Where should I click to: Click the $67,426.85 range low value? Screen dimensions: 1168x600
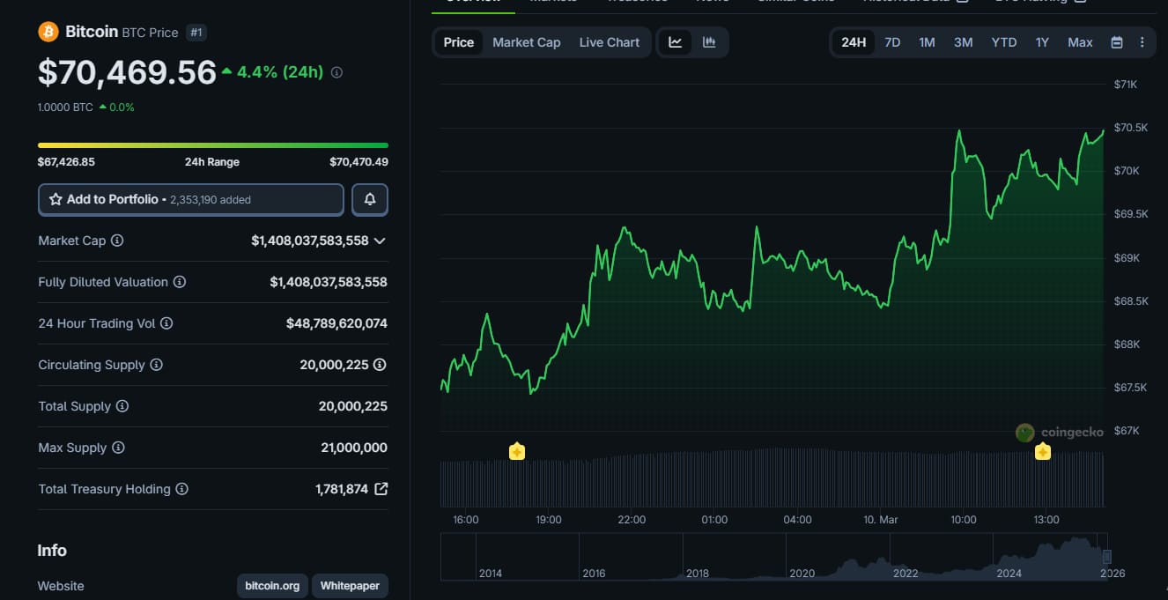[x=66, y=162]
